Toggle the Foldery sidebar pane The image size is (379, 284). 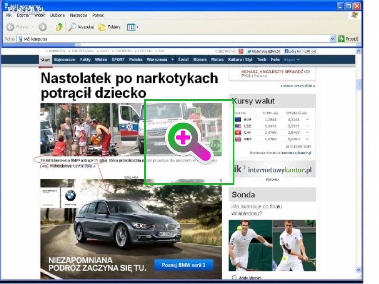(x=109, y=27)
